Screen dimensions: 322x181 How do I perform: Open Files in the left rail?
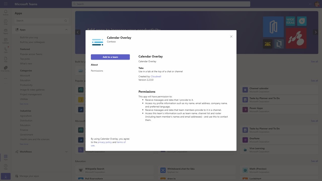coord(6,59)
